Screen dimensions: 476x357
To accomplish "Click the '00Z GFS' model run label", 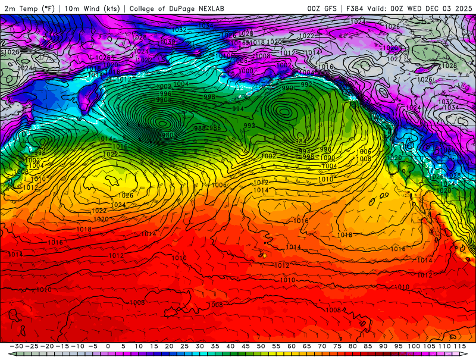I will (322, 8).
